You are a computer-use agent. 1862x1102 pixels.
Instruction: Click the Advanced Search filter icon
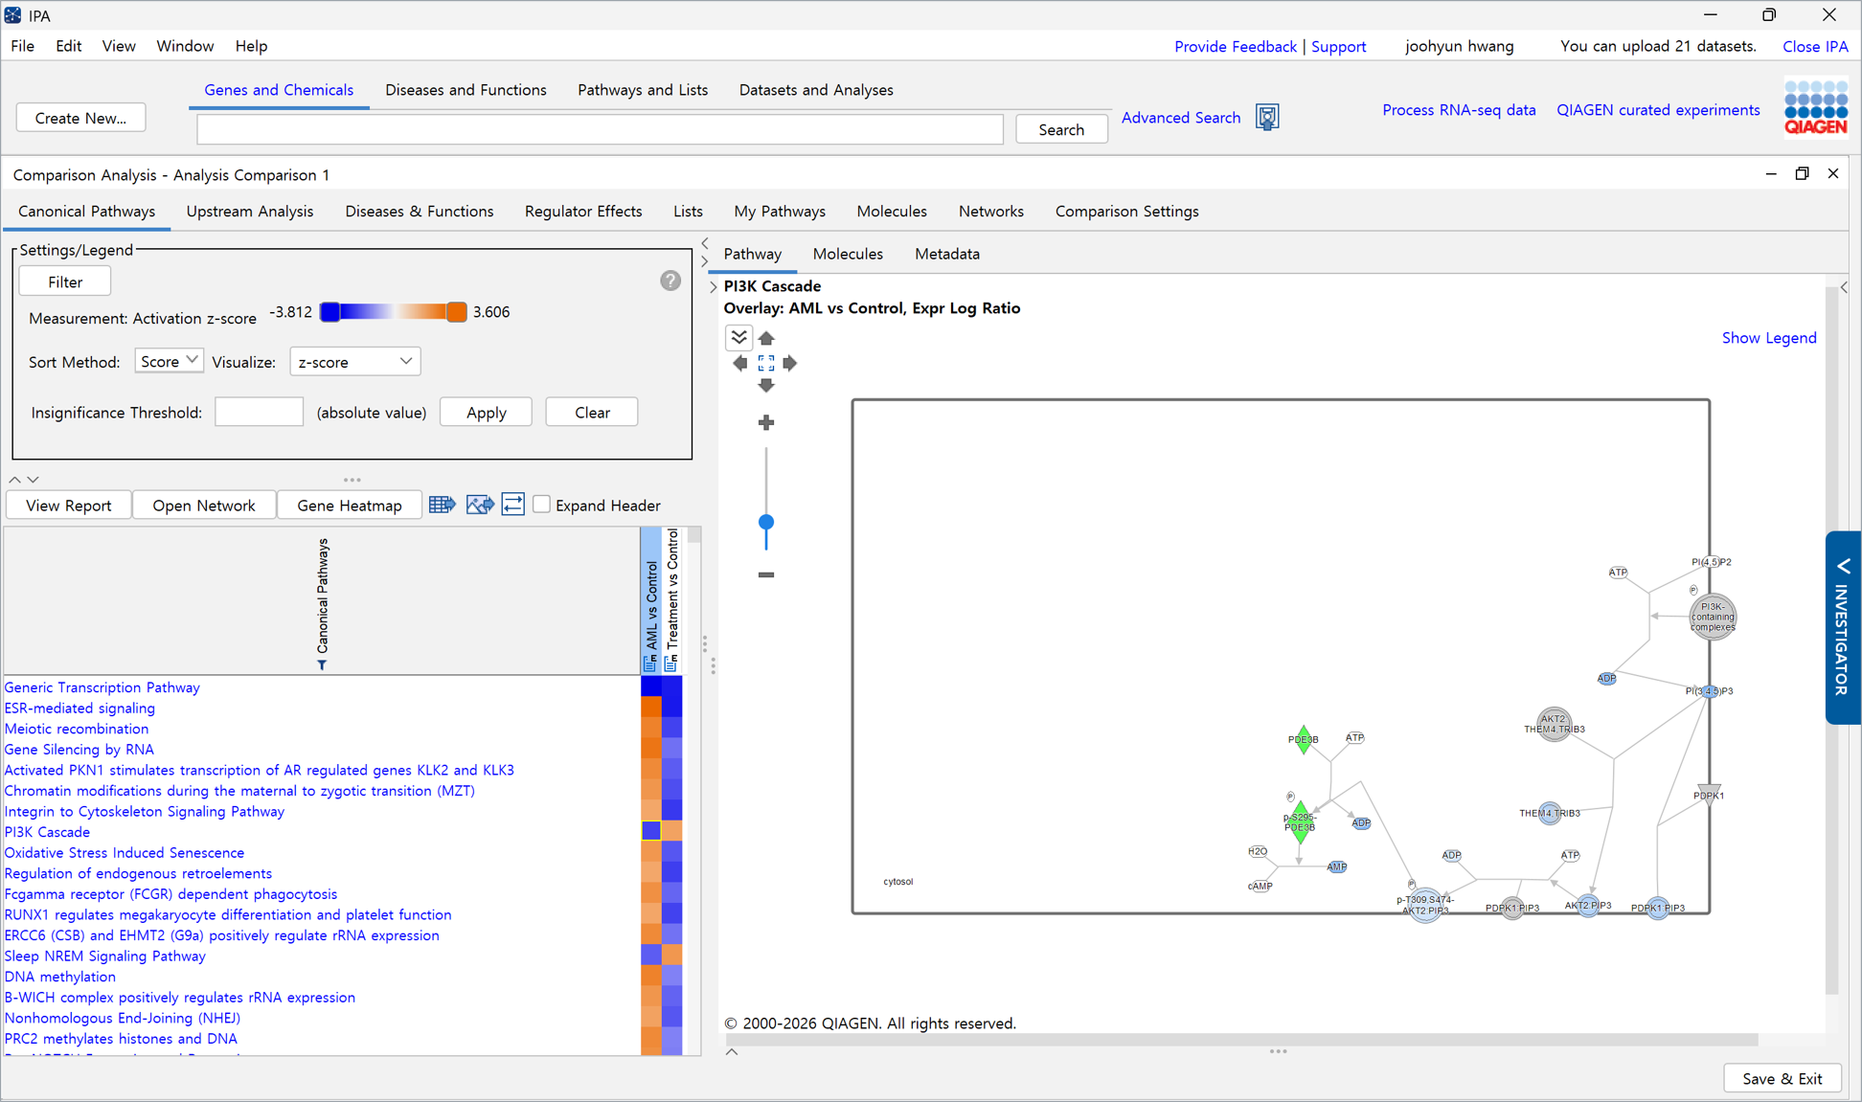(1267, 117)
